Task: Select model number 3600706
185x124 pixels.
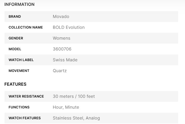Action: [x=62, y=49]
